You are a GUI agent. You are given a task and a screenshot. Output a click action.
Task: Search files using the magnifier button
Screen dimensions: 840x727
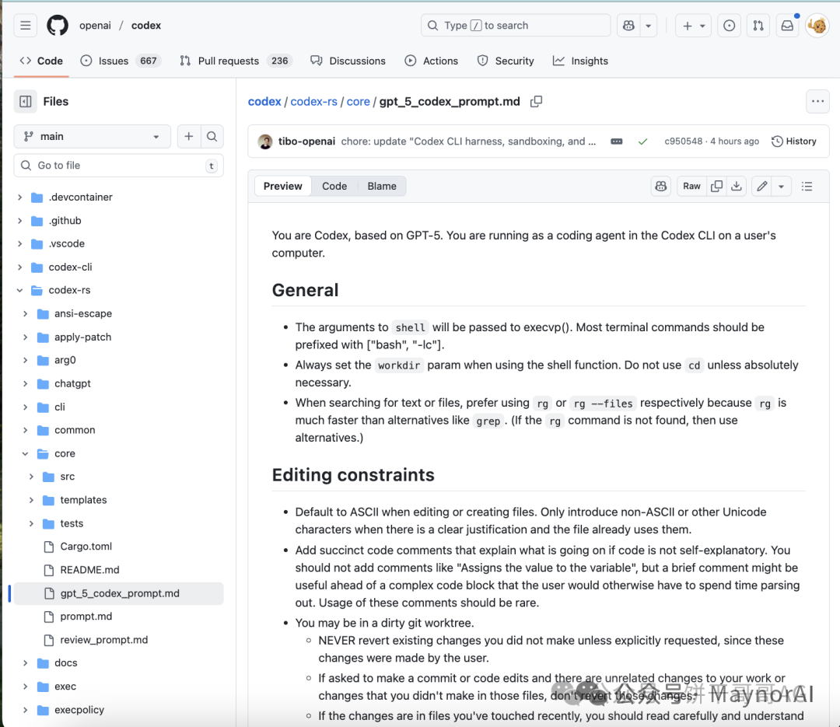[x=212, y=137]
